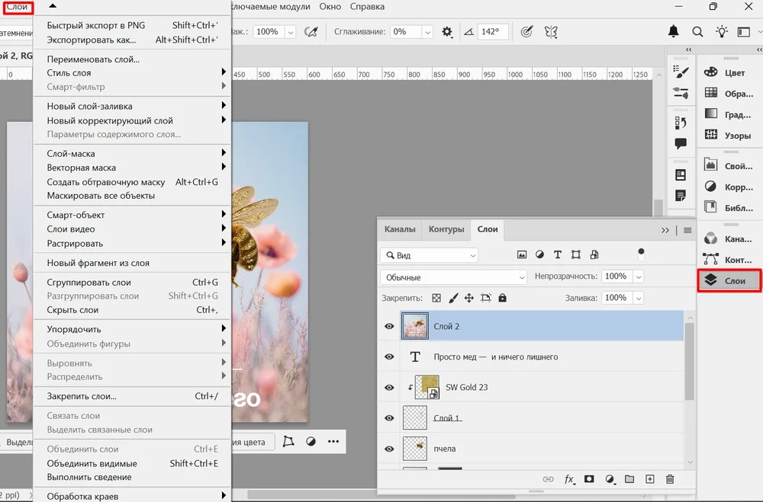Screen dimensions: 763x502
Task: Switch to the Каналы tab
Action: point(400,229)
